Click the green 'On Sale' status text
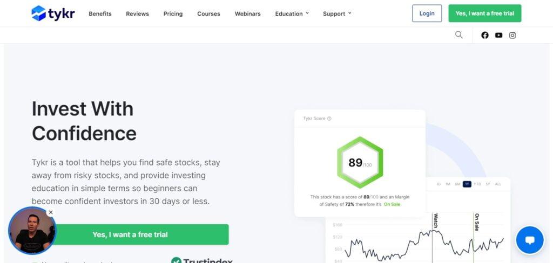The width and height of the screenshot is (553, 263). (392, 205)
